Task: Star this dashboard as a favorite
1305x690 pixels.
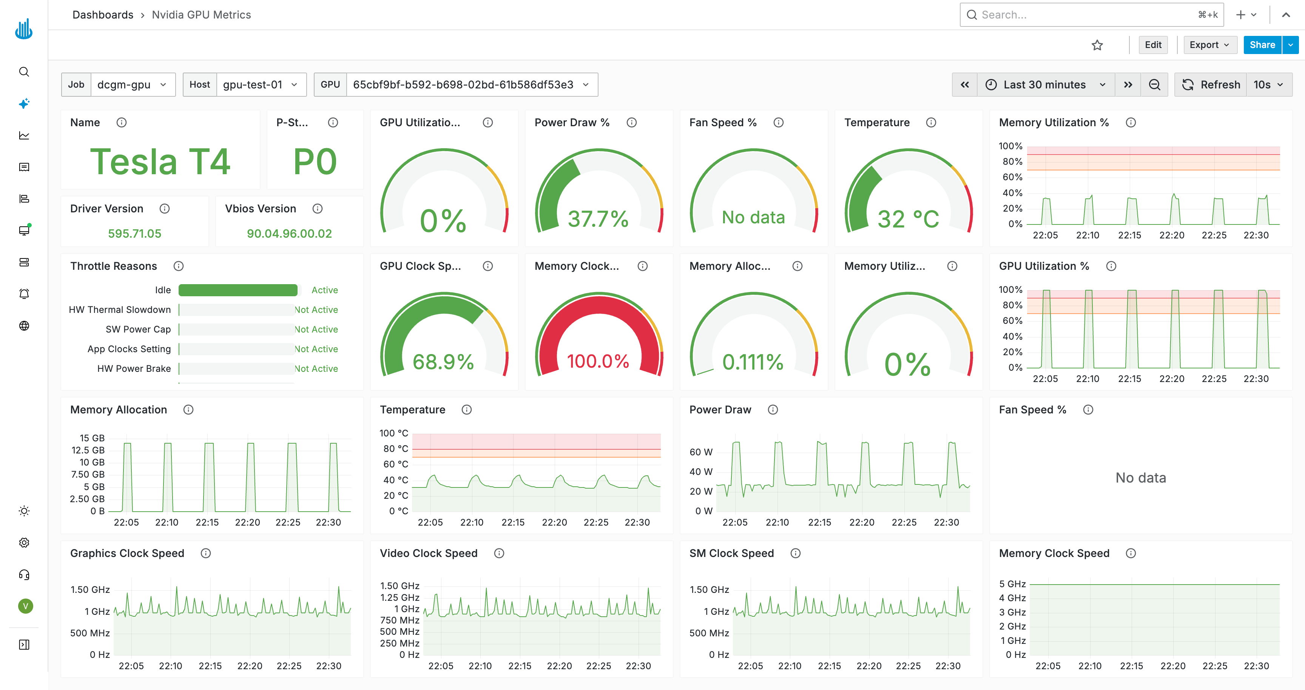Action: pyautogui.click(x=1097, y=45)
